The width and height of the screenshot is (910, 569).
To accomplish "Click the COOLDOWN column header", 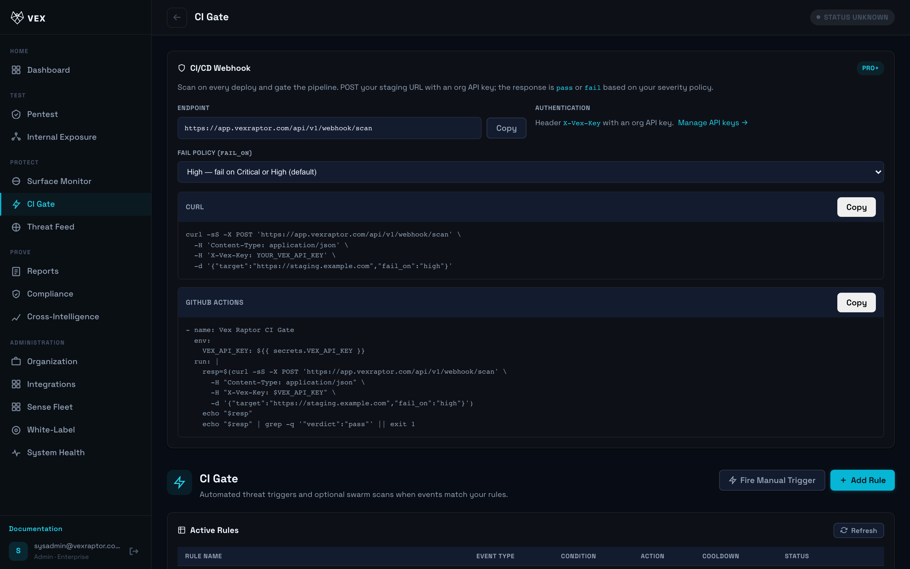I will [720, 556].
